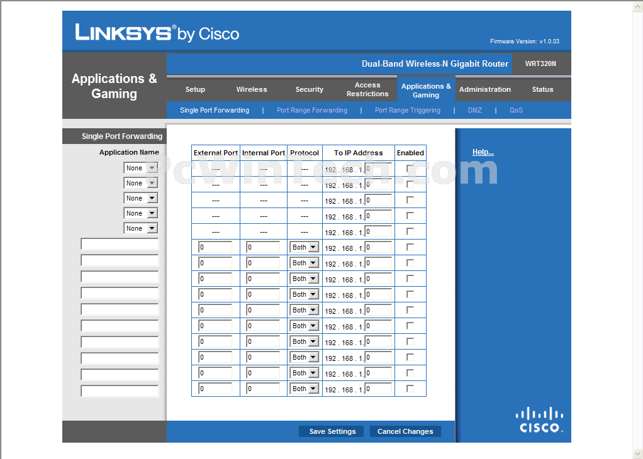
Task: Click the browser scrollbar down arrow
Action: click(639, 453)
